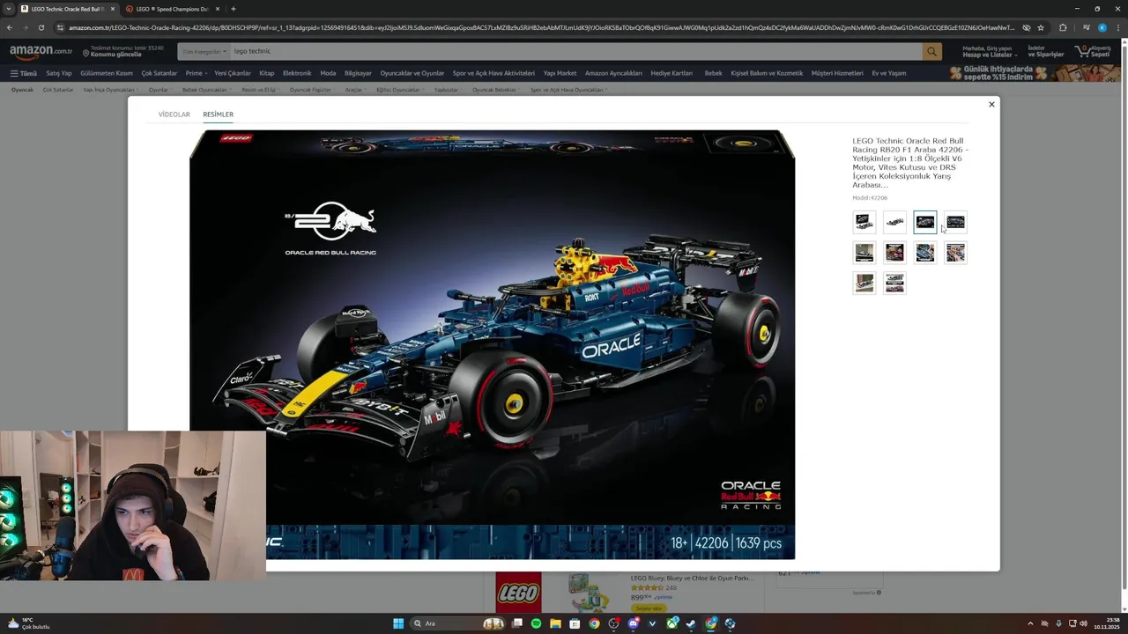Open Oyuncaklar ve Oyunlar category

[412, 73]
